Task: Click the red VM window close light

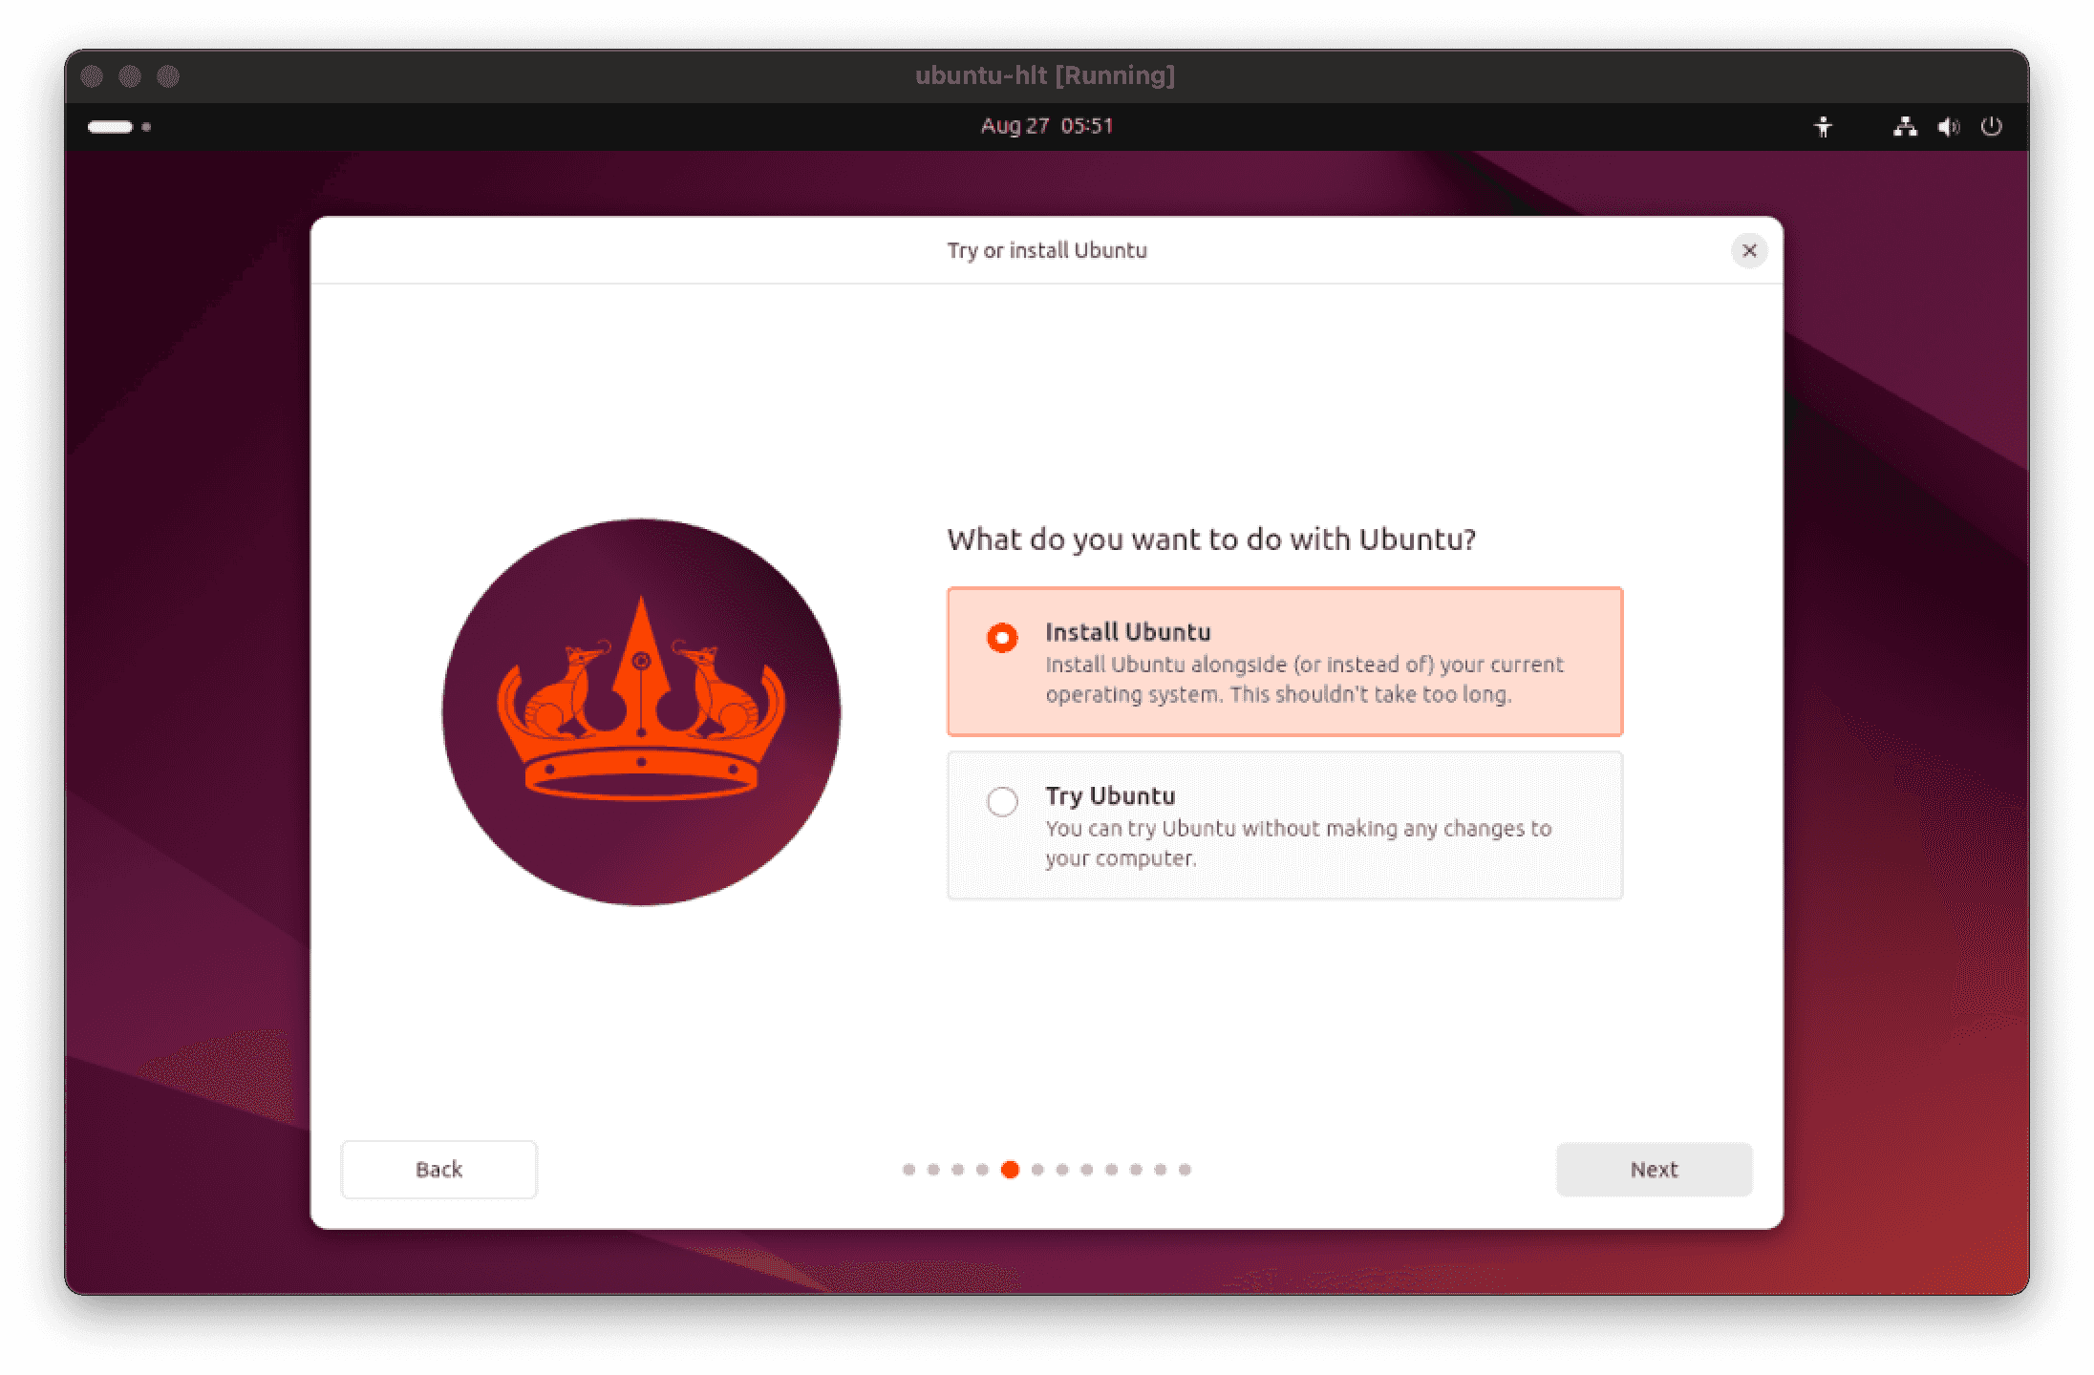Action: pyautogui.click(x=92, y=75)
